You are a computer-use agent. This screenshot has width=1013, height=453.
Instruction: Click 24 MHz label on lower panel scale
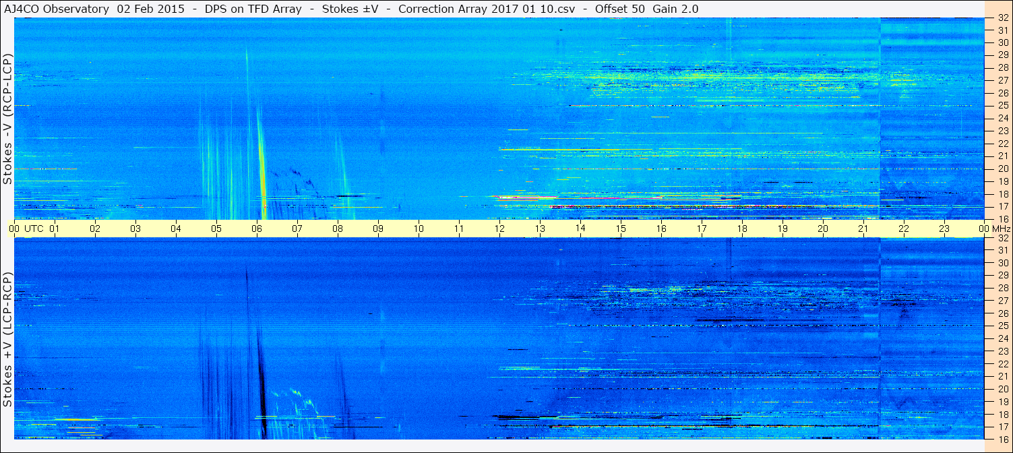click(x=1002, y=338)
